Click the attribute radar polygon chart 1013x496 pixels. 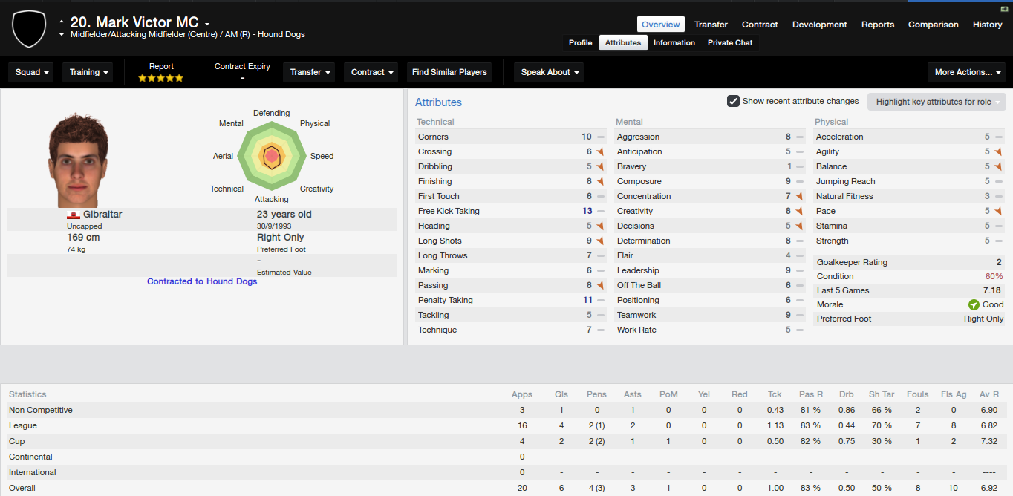point(272,156)
